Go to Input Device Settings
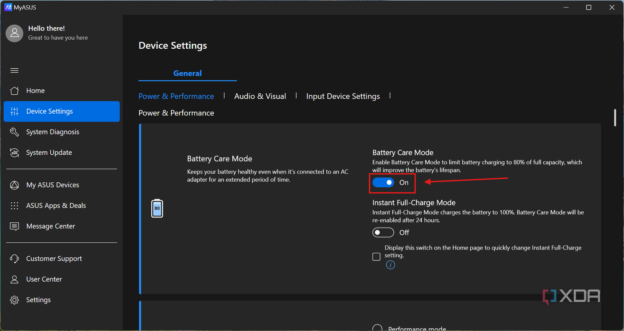The height and width of the screenshot is (331, 624). click(343, 96)
